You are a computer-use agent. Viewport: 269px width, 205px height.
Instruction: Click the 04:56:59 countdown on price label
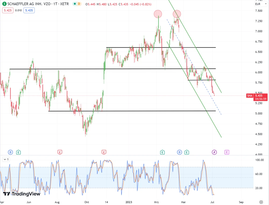(261, 99)
